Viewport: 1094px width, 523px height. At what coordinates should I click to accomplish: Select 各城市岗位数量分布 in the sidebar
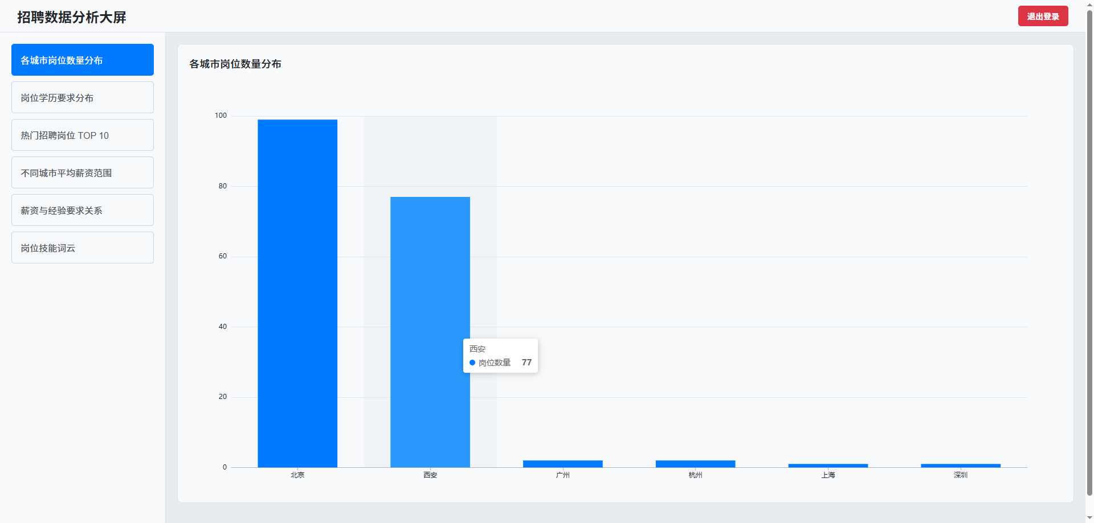[83, 60]
